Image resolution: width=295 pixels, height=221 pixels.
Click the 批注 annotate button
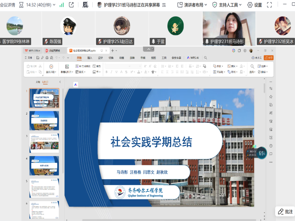285,212
